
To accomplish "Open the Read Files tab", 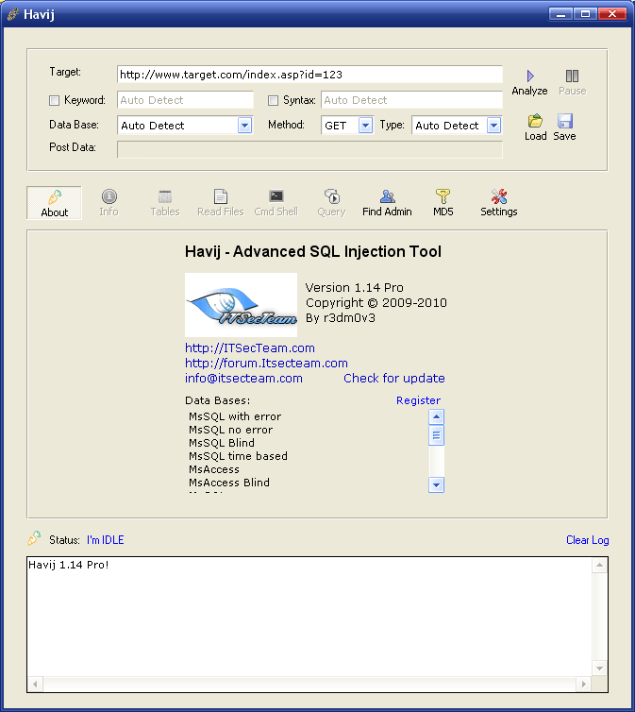I will pos(221,203).
